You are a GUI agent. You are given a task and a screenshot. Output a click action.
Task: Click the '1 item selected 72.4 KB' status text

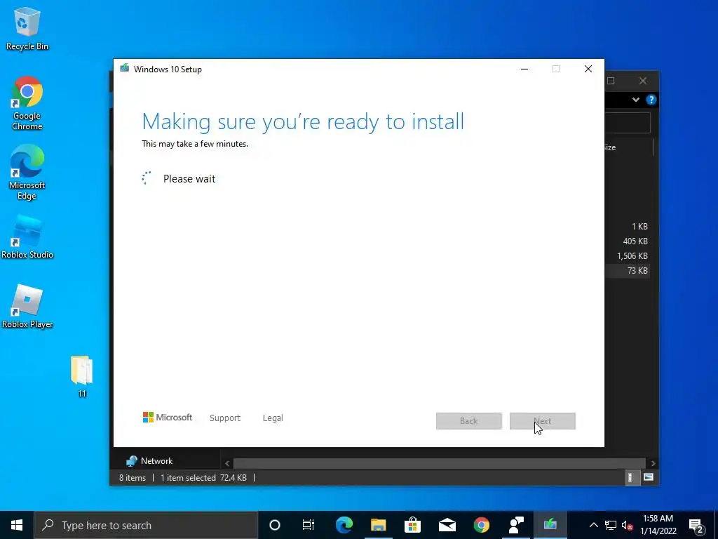[203, 477]
